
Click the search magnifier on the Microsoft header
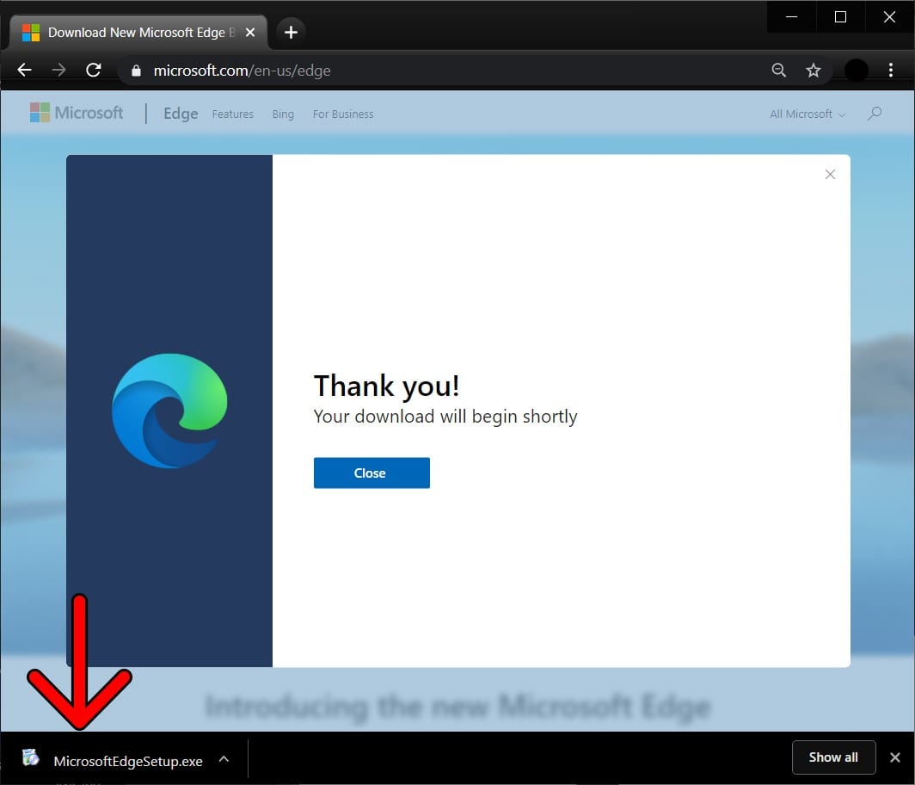(875, 114)
